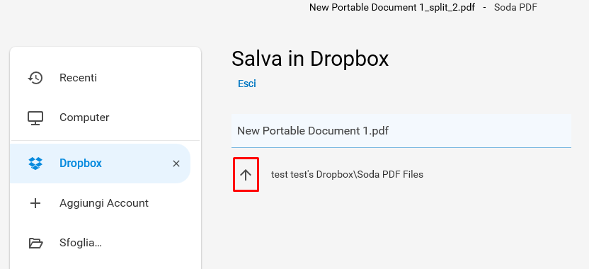The image size is (589, 269).
Task: Click the path text test test's Dropbox\Soda PDF Files
Action: tap(347, 174)
